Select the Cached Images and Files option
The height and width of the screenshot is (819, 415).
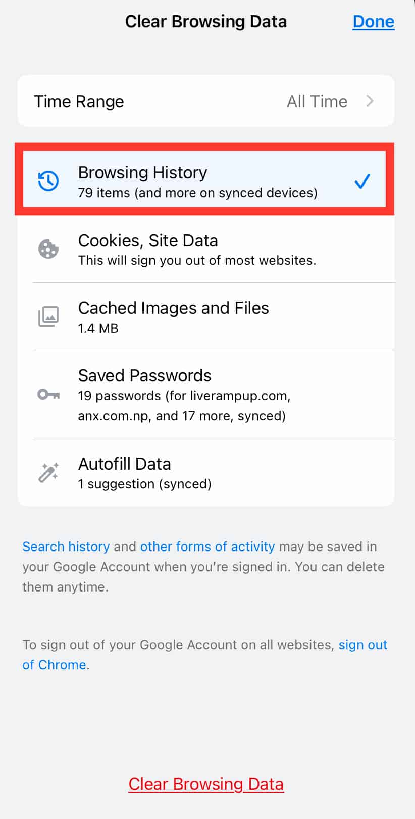tap(206, 316)
